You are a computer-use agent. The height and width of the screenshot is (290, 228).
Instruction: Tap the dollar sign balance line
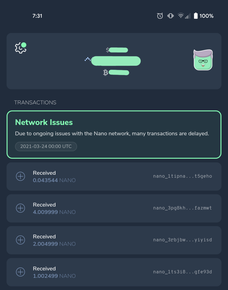click(x=117, y=50)
